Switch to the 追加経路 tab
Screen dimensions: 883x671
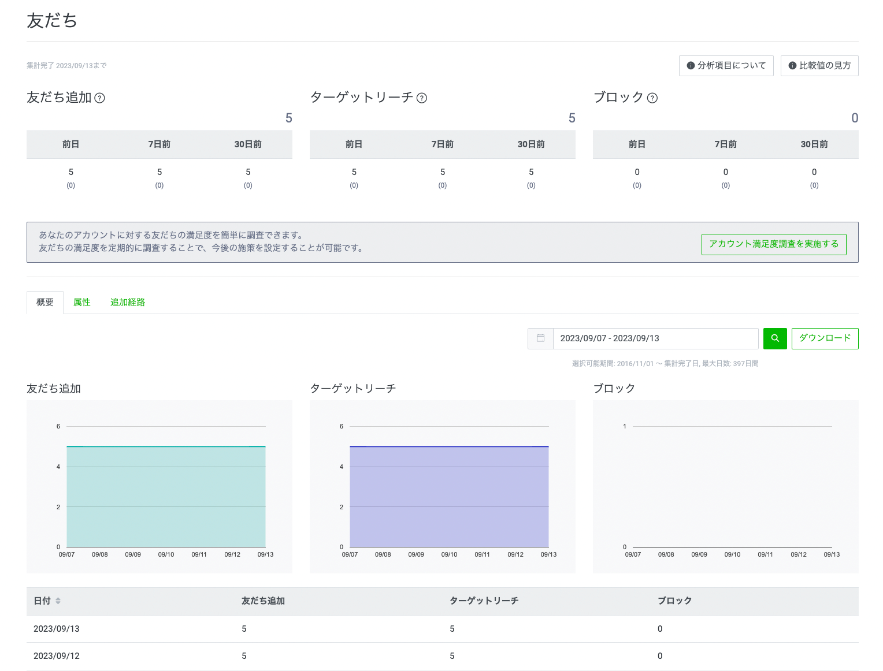click(128, 303)
